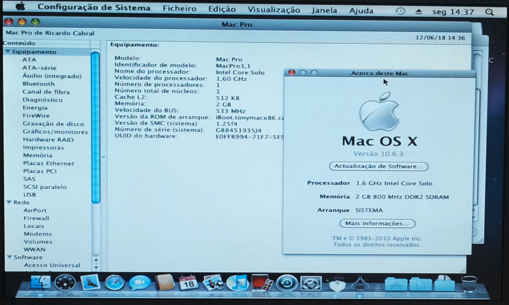Launch Dashboard from the Dock
This screenshot has width=509, height=305.
click(x=65, y=283)
